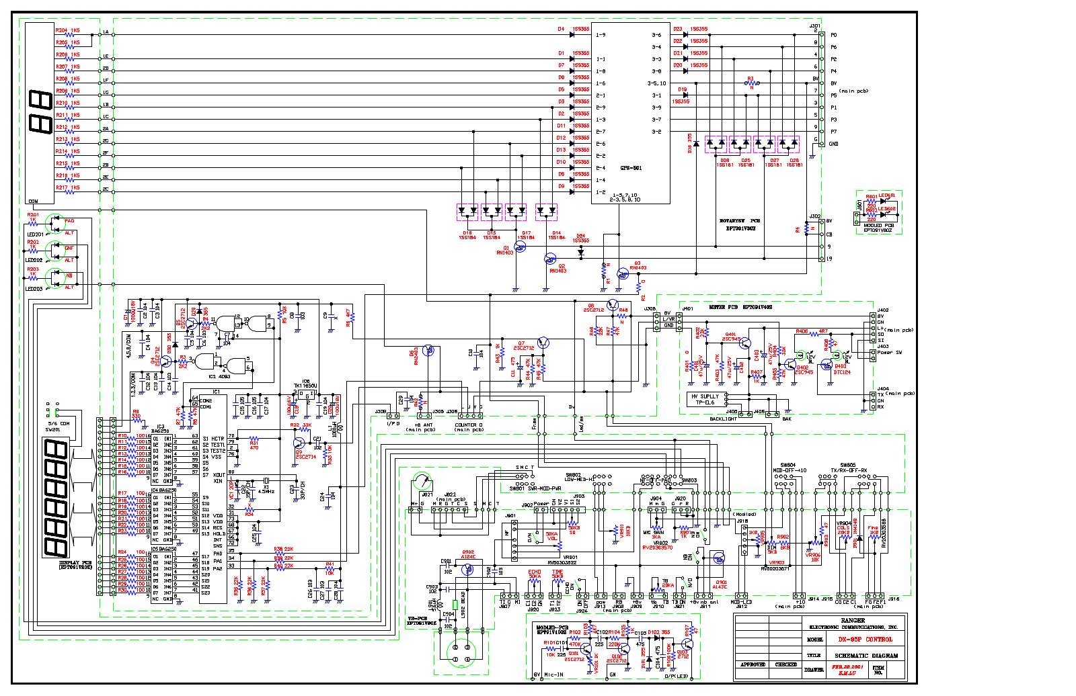
Task: Click the Q402 2SC945 transistor symbol
Action: 790,364
